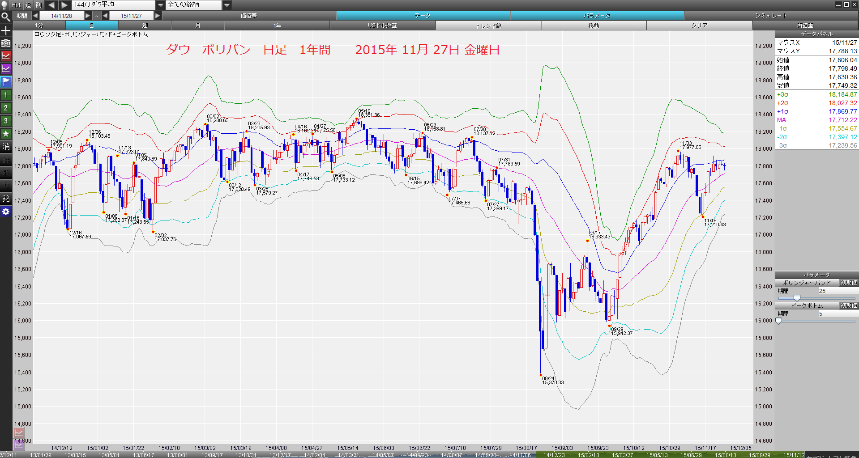
Task: Step end date 15/11/27 forward
Action: [x=158, y=16]
